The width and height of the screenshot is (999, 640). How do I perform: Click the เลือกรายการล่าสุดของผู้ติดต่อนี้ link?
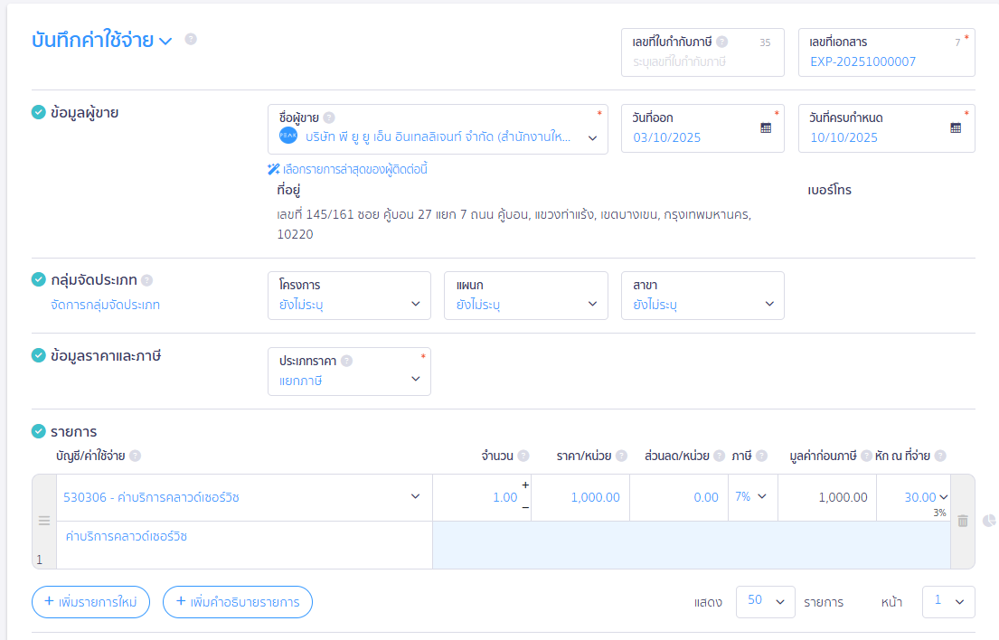coord(348,169)
